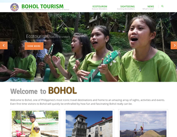The height and width of the screenshot is (137, 177).
Task: Open the Sightseeing menu item
Action: (x=128, y=7)
